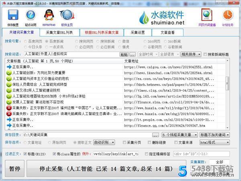This screenshot has width=241, height=181.
Task: Click the article list scrollbar thumb
Action: coord(227,83)
